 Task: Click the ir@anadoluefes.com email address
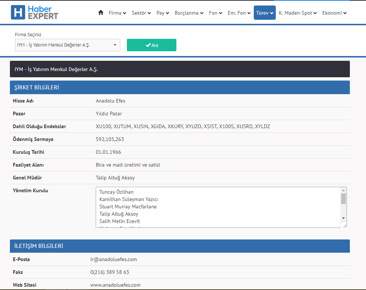(x=113, y=259)
